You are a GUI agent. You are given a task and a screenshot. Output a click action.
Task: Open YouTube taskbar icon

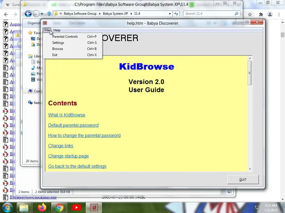(77, 207)
